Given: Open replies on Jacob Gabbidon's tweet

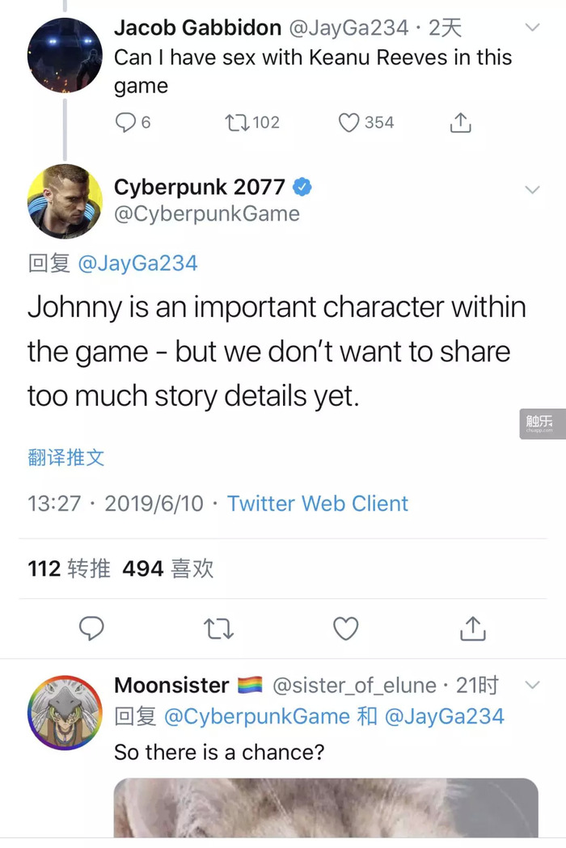Looking at the screenshot, I should click(x=133, y=123).
